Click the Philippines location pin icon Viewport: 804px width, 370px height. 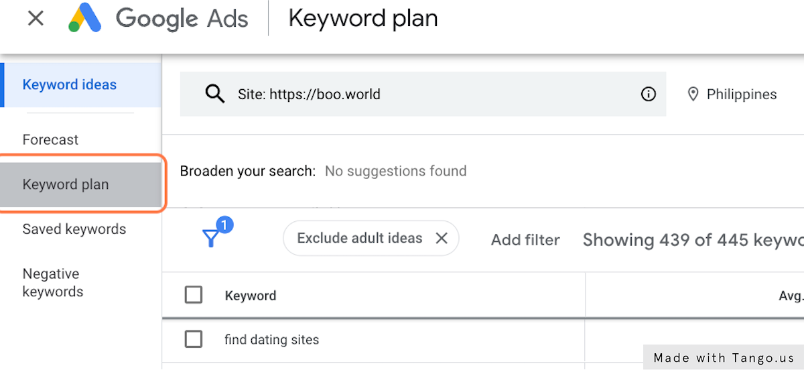693,95
